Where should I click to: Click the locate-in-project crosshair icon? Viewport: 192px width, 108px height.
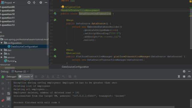click(29, 3)
